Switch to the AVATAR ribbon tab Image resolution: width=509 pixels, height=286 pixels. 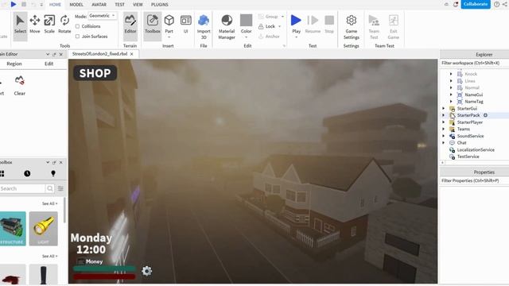pos(99,5)
